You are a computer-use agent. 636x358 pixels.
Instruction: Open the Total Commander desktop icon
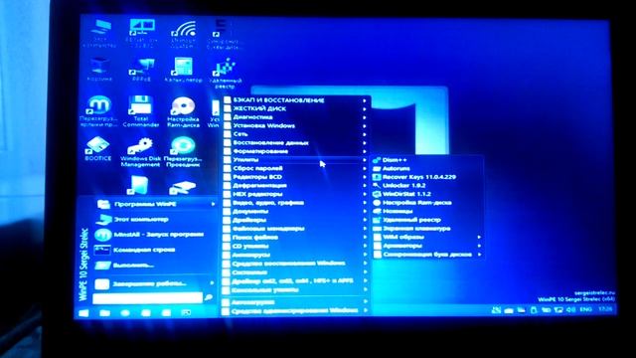pos(141,111)
